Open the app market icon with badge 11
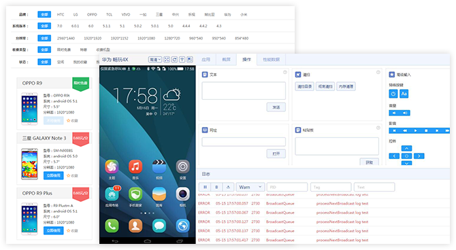This screenshot has height=250, width=456. click(112, 194)
